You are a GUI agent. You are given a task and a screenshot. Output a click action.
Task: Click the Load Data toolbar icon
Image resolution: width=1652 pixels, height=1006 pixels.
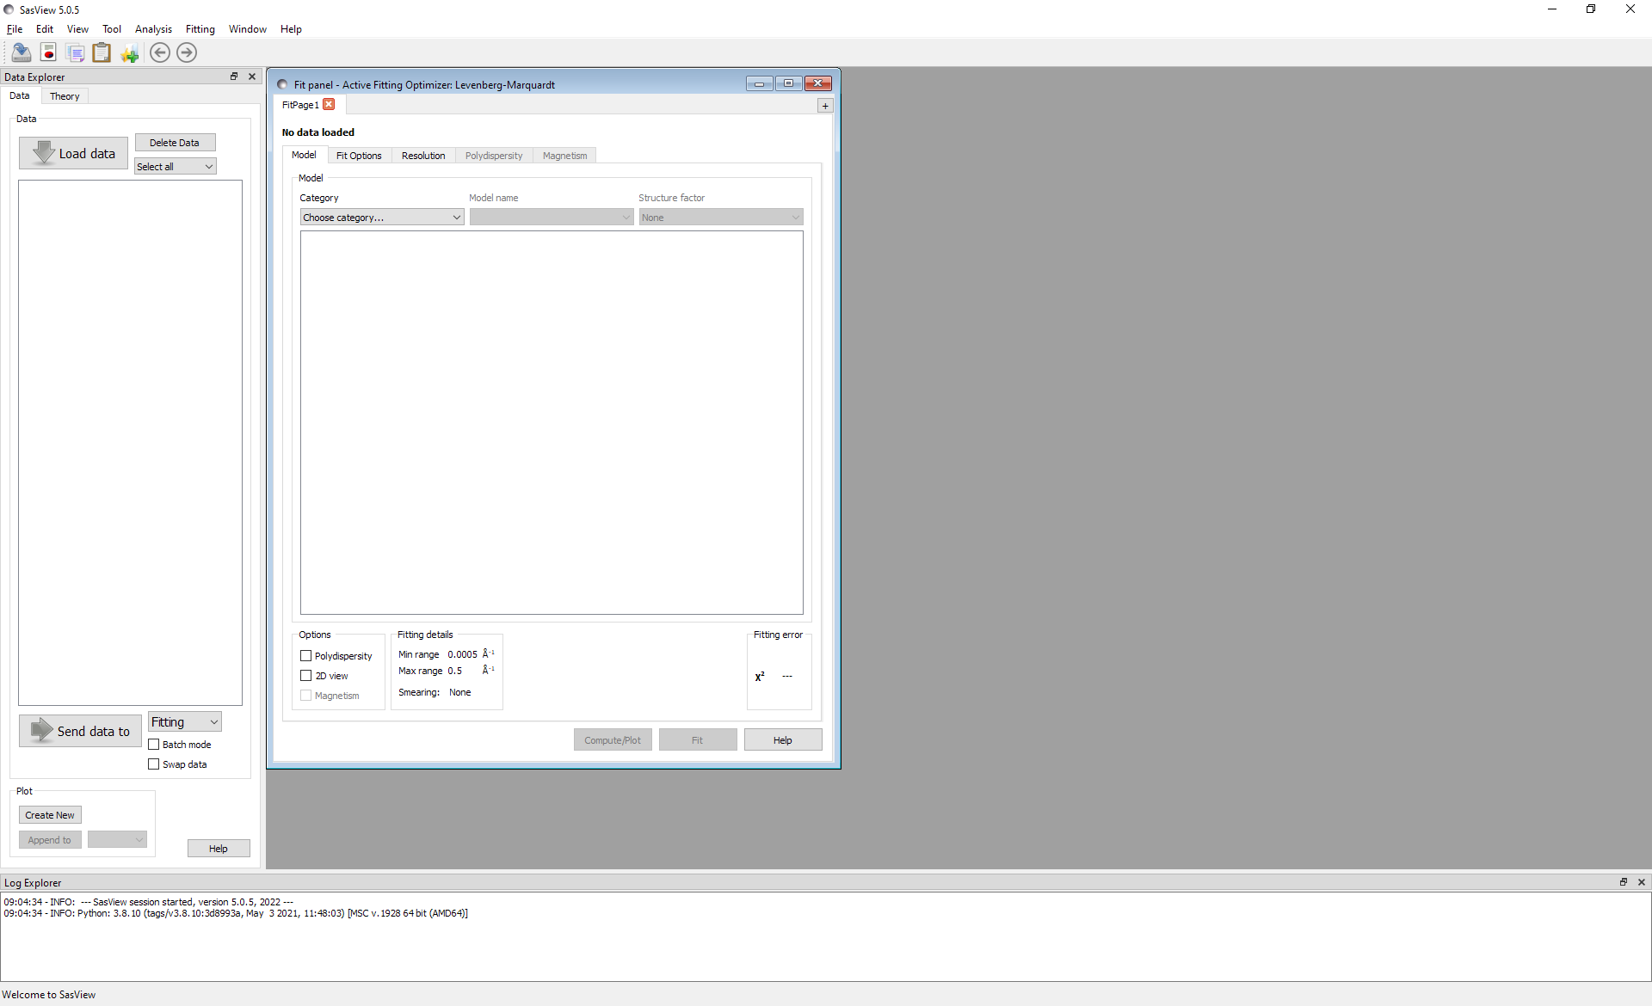20,52
